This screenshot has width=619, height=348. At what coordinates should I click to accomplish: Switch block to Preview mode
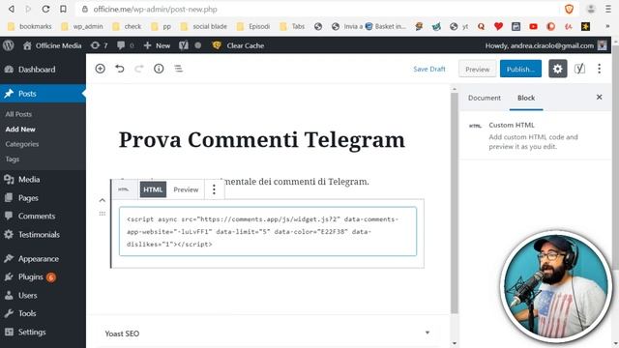[186, 189]
